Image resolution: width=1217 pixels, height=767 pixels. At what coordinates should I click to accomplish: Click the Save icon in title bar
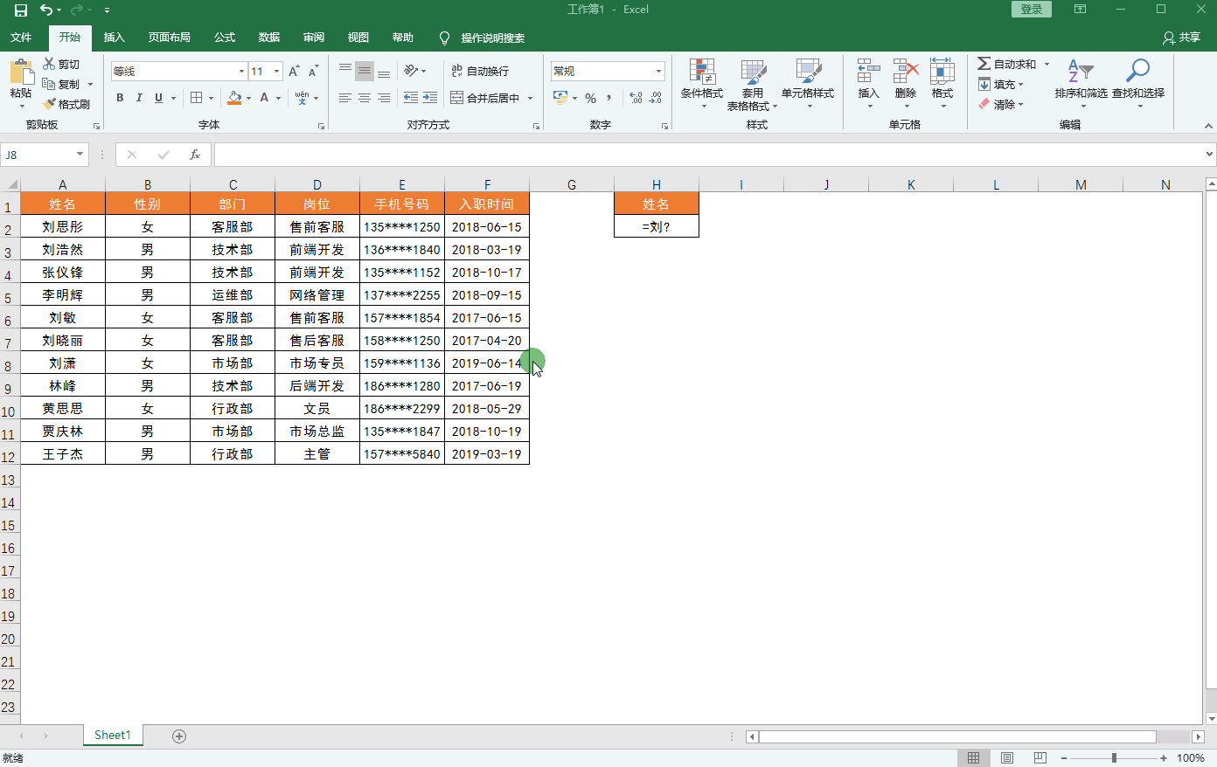[21, 10]
